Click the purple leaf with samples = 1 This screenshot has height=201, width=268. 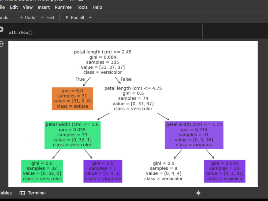tap(103, 171)
